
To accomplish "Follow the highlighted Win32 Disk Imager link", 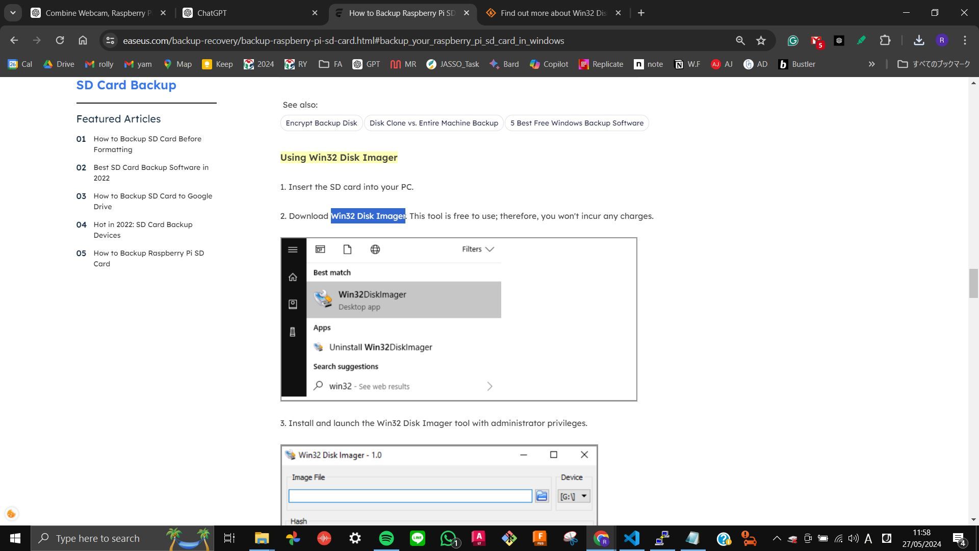I will coord(368,216).
